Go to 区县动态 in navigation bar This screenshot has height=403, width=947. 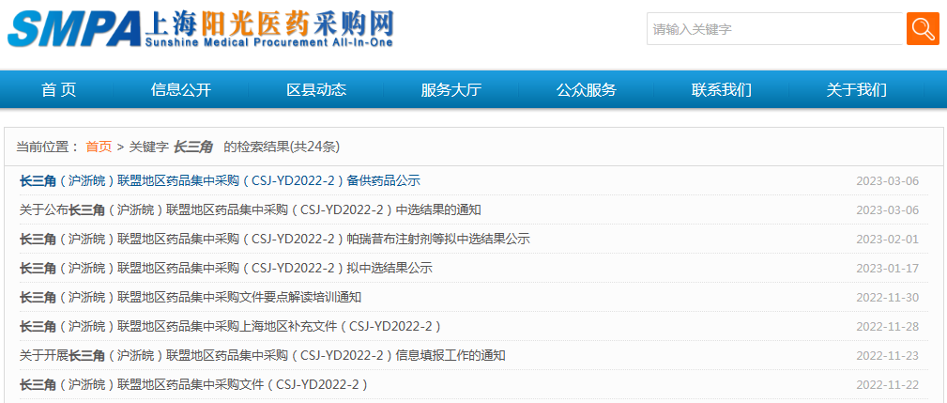click(x=316, y=90)
